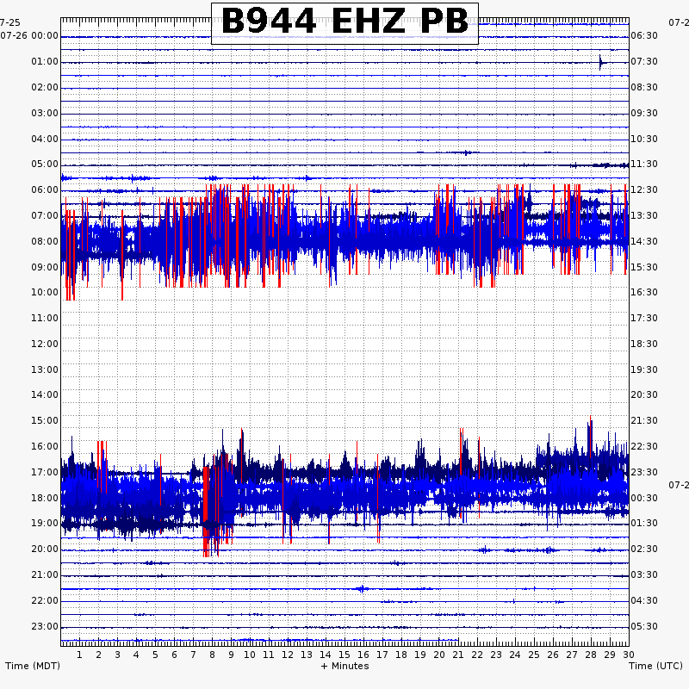Select minute 25 on the bottom axis
Viewport: 689px width, 689px height.
[534, 655]
